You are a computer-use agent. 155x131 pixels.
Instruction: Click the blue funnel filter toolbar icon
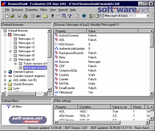pos(70,16)
